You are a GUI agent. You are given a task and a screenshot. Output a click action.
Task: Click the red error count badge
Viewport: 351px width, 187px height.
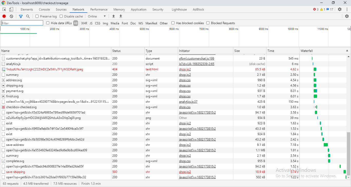(316, 10)
